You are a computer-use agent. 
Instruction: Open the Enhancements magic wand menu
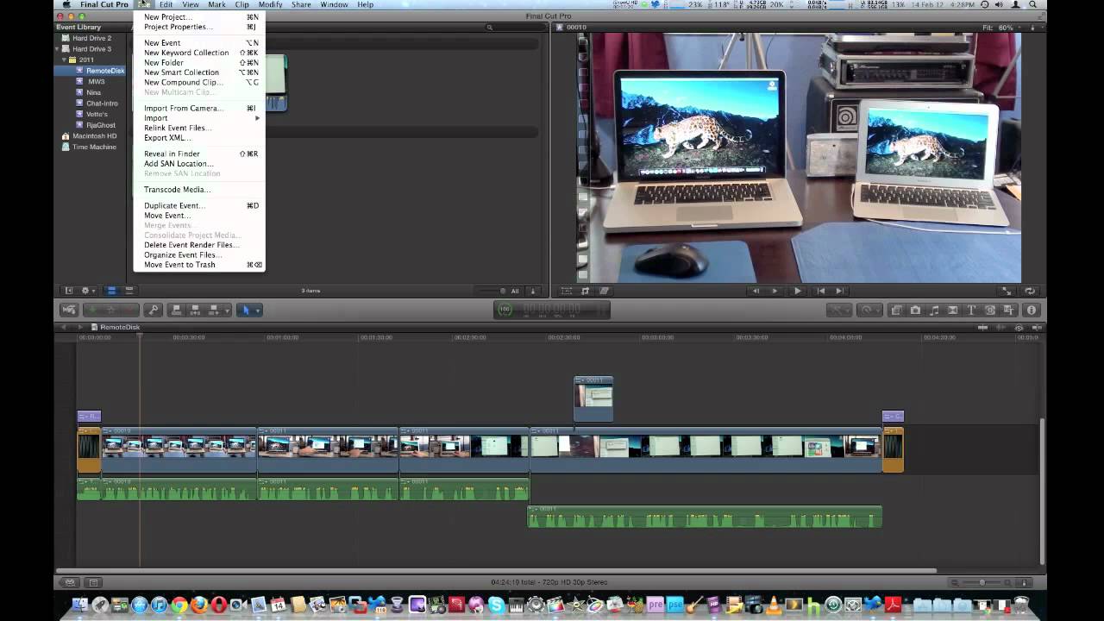pos(838,310)
